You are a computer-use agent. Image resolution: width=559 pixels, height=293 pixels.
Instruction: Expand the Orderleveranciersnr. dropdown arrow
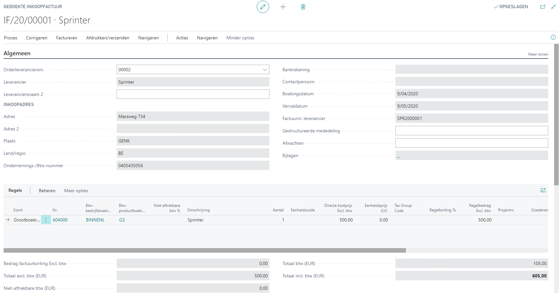265,70
